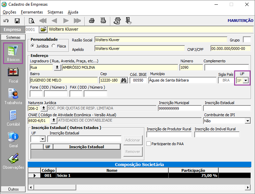
Task: Click the document transfer toolbar icon
Action: pos(117,21)
